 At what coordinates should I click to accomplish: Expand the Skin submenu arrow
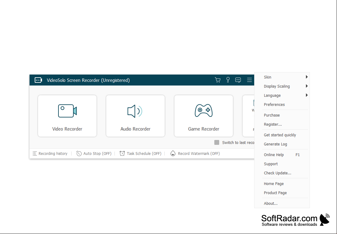(307, 77)
